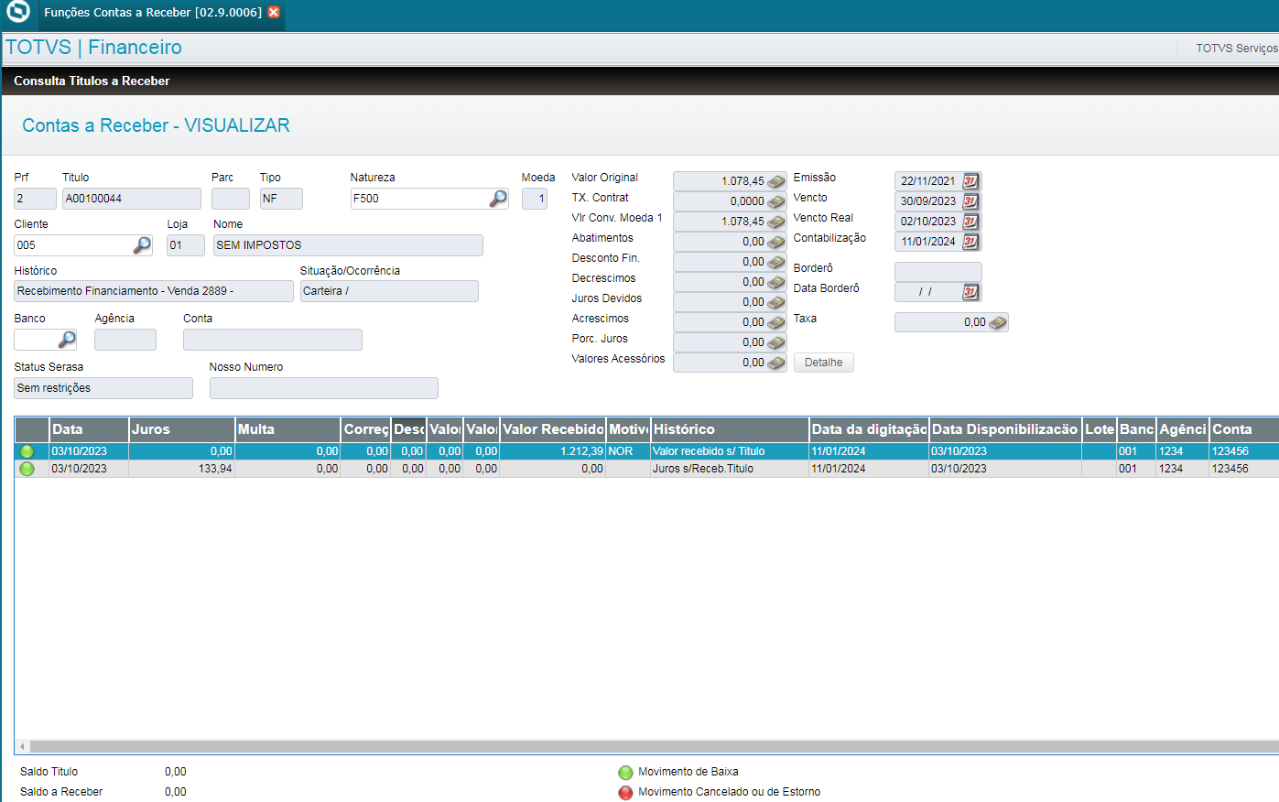
Task: Focus the Borderô input field
Action: 938,272
